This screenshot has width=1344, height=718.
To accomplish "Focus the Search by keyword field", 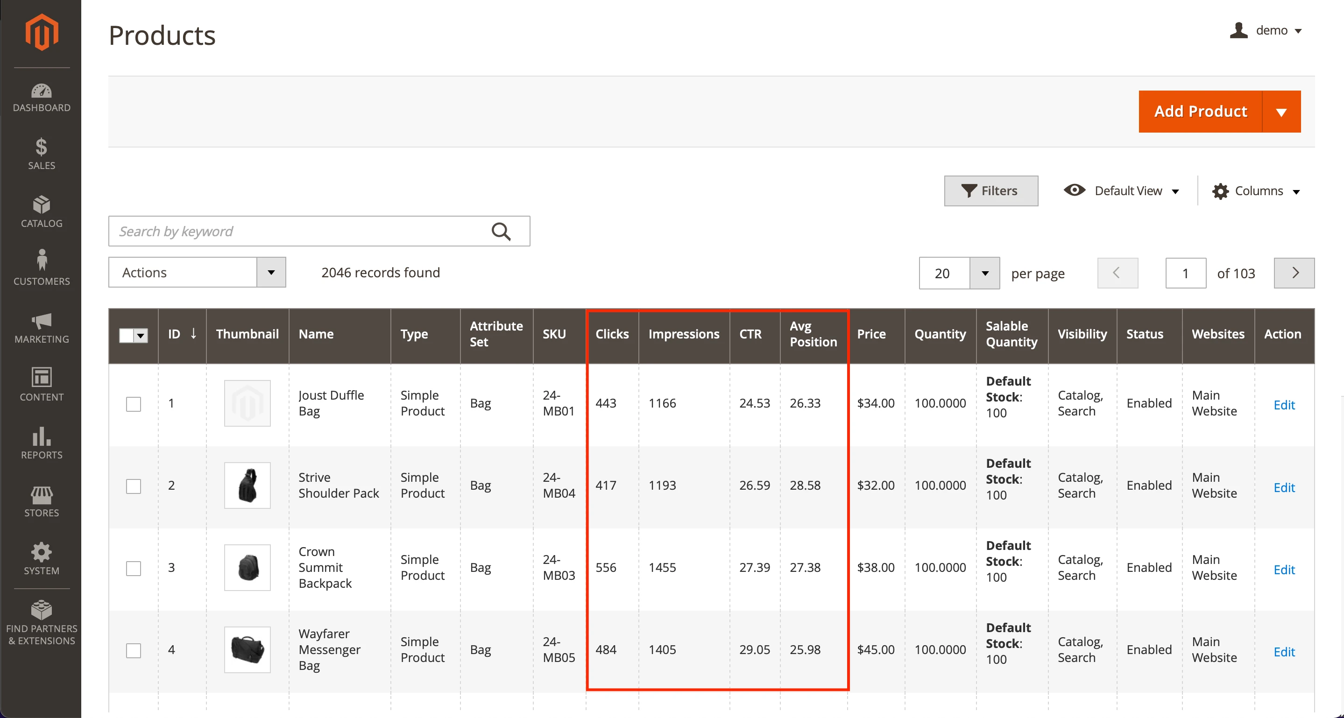I will (319, 231).
